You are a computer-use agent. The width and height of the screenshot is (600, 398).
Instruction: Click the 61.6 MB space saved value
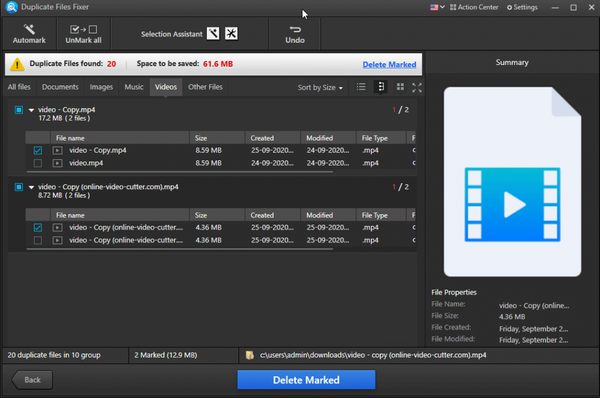pyautogui.click(x=218, y=64)
